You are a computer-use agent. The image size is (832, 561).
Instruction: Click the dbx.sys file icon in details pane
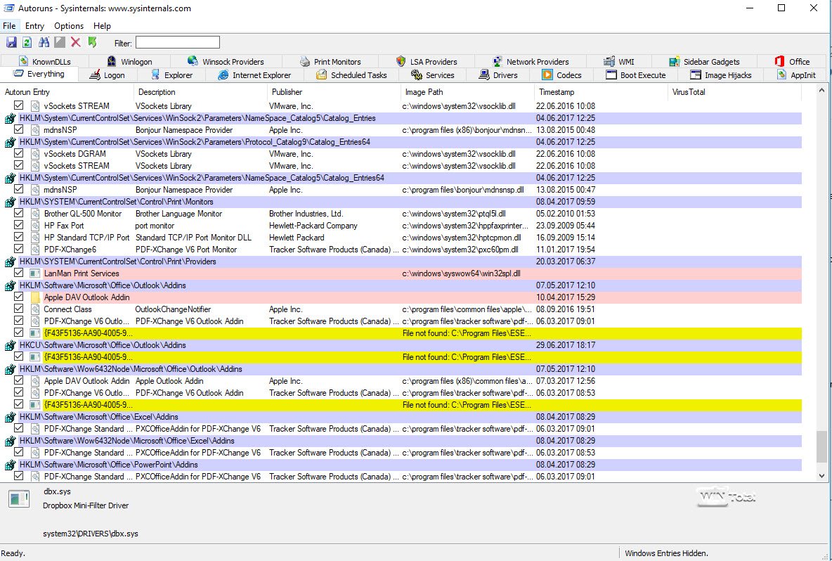19,499
